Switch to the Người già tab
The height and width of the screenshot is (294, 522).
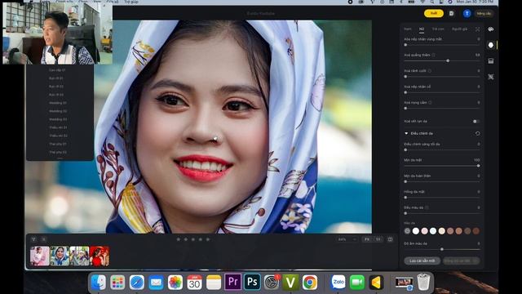click(x=459, y=29)
